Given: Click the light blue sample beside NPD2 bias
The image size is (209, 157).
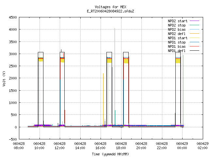Looking at the screenshot, I should pyautogui.click(x=194, y=29).
